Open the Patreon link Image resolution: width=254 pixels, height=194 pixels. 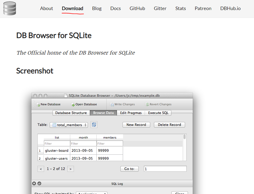click(203, 8)
